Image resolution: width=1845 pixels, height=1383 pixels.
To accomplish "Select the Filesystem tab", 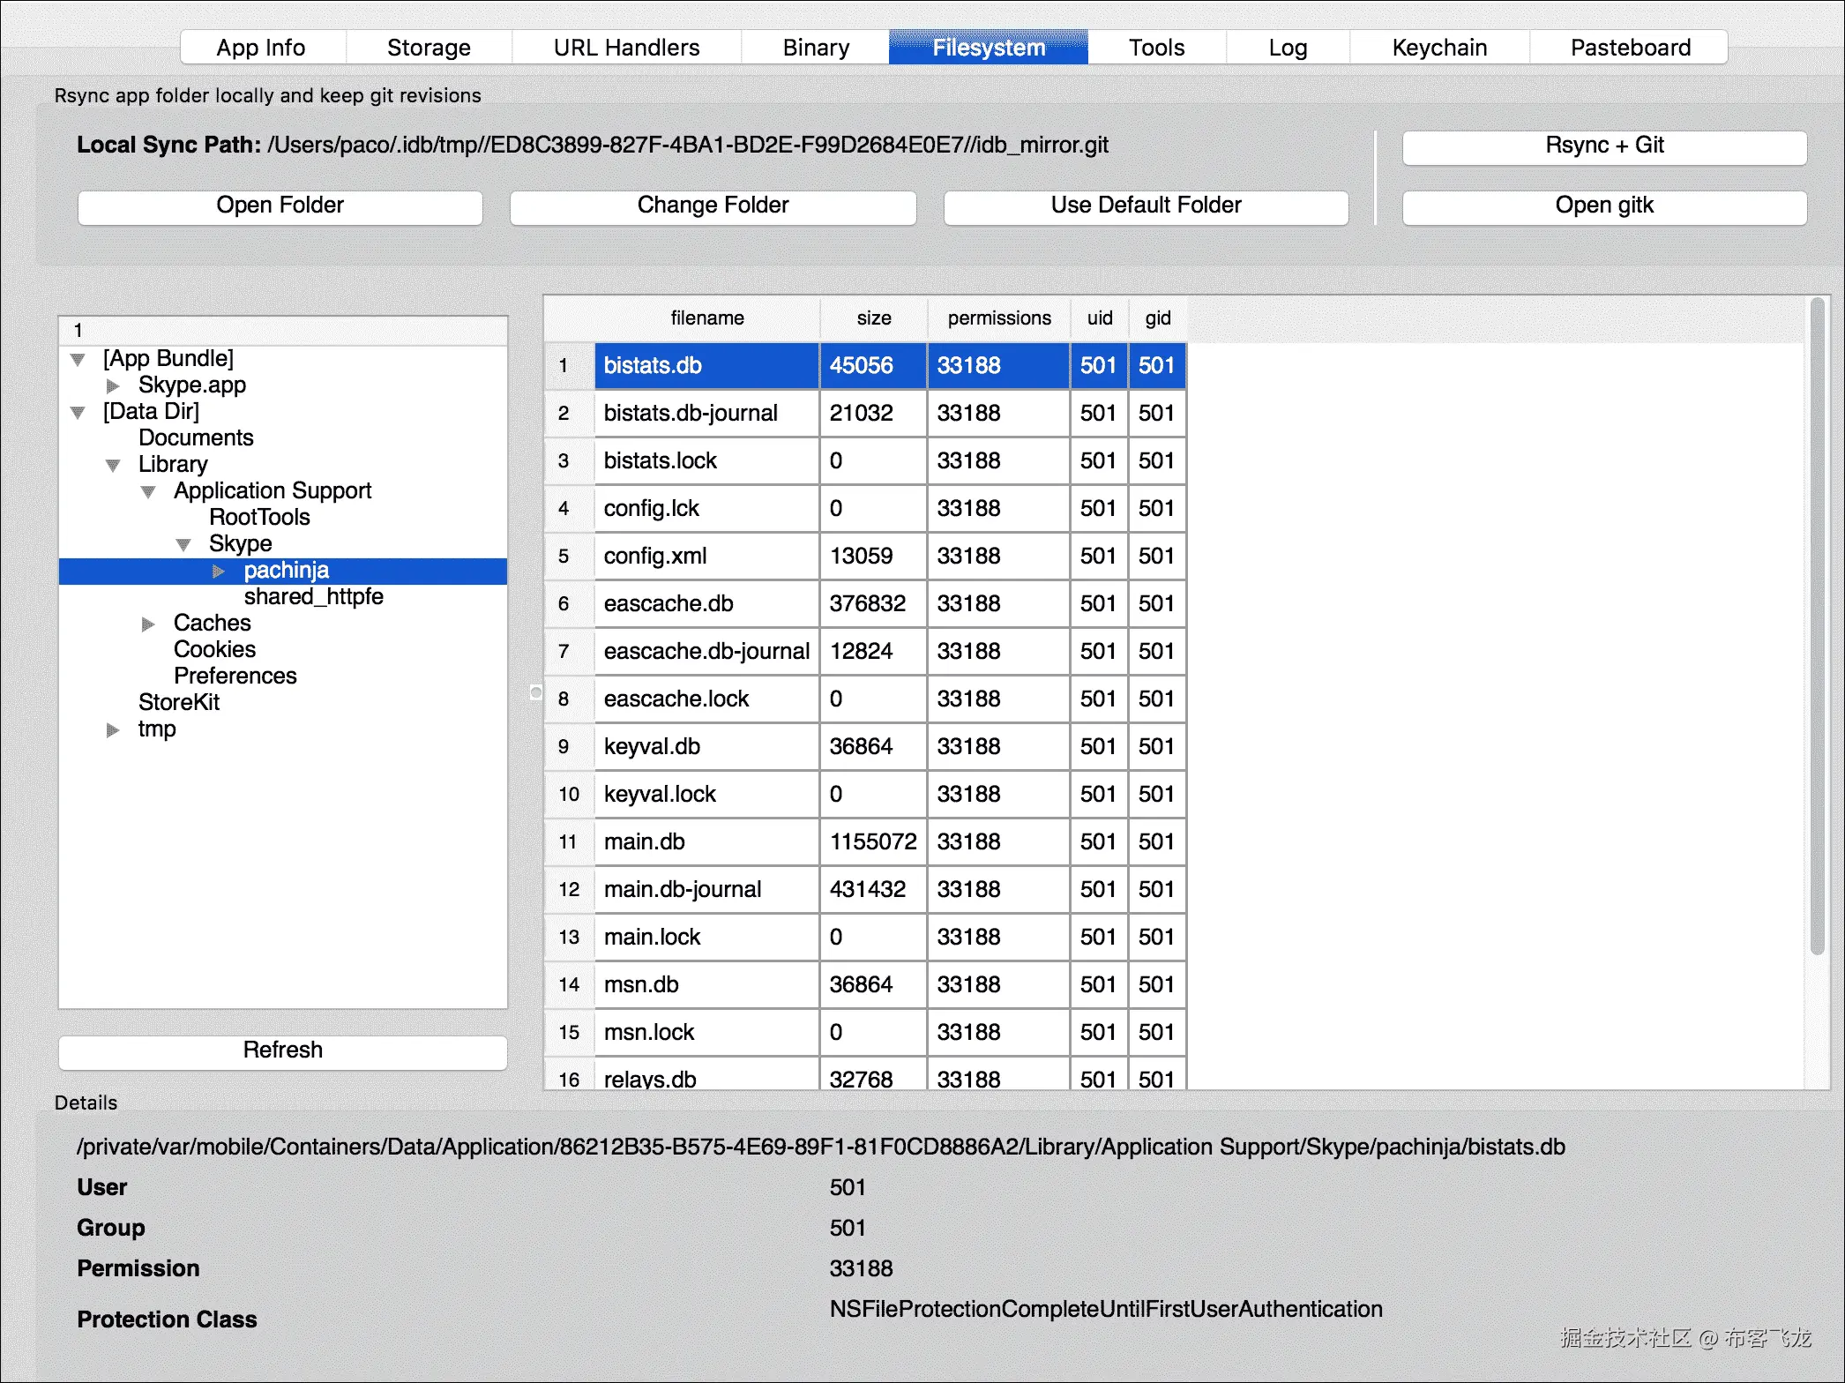I will [x=989, y=48].
